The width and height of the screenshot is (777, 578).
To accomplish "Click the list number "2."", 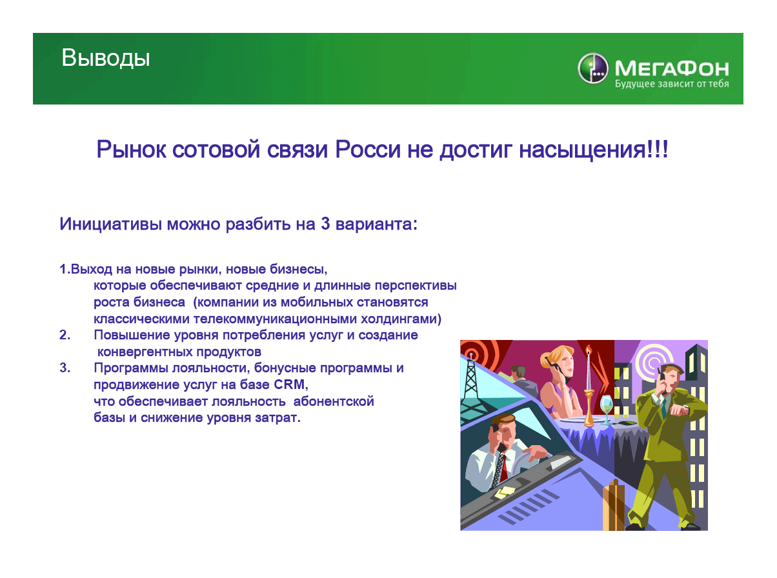I will 65,335.
